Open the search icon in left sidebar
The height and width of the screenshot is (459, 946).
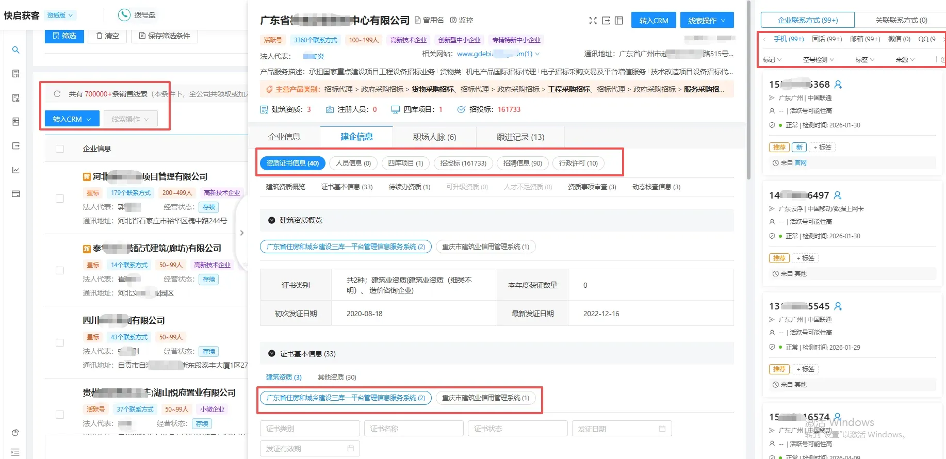(16, 50)
